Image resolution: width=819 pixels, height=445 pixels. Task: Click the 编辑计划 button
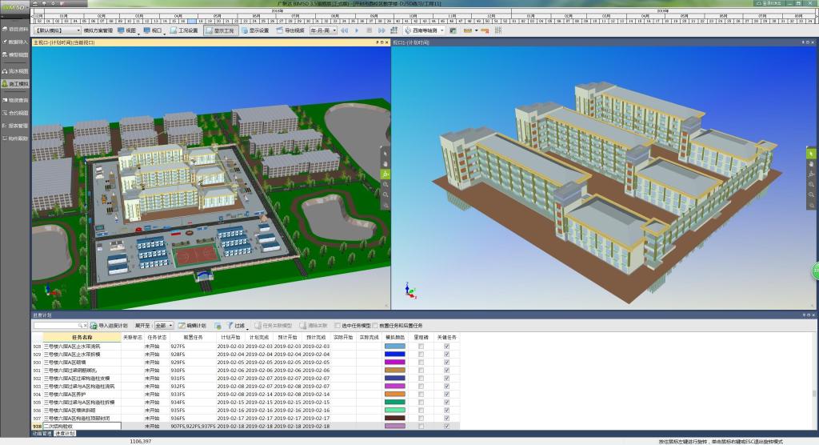point(192,326)
